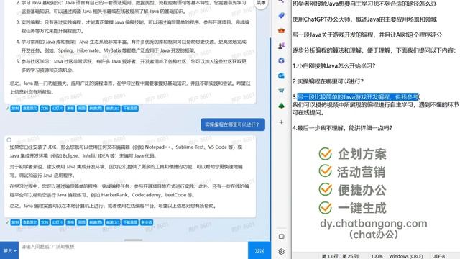Click reply paragraph mentioning HackerRank, Codecademy, LeetCode
460x259 pixels.
(129, 191)
